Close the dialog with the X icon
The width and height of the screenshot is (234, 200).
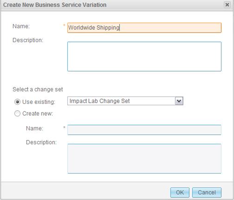click(x=227, y=5)
